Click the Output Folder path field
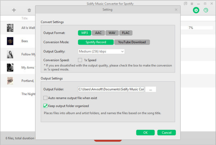The width and height of the screenshot is (216, 145). [111, 89]
